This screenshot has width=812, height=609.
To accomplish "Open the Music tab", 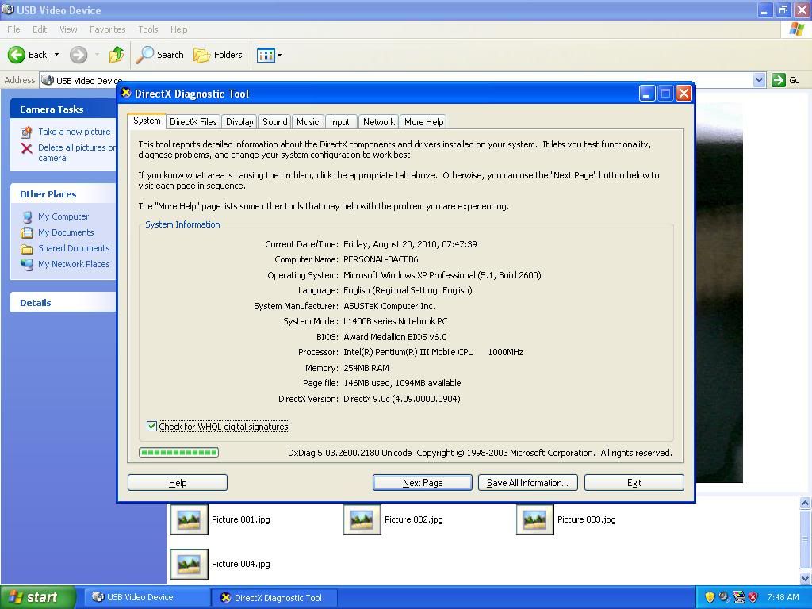I will pos(308,121).
